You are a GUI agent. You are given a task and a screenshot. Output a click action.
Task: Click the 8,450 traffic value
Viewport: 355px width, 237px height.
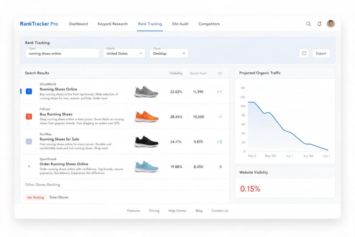198,167
